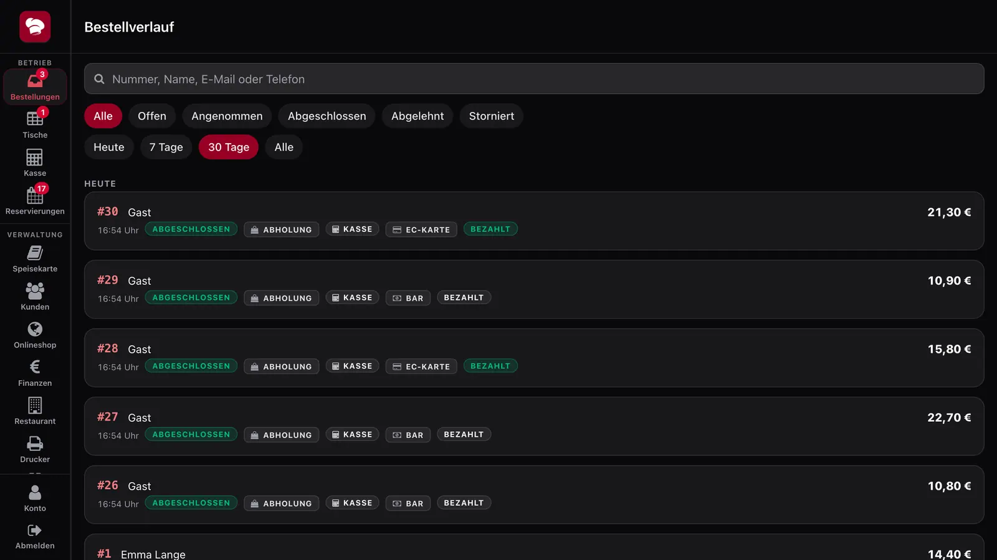
Task: Open order #27 for 22,70 €
Action: [534, 426]
